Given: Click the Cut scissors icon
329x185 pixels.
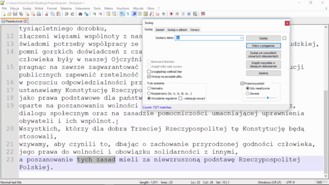Looking at the screenshot, I should coord(47,14).
